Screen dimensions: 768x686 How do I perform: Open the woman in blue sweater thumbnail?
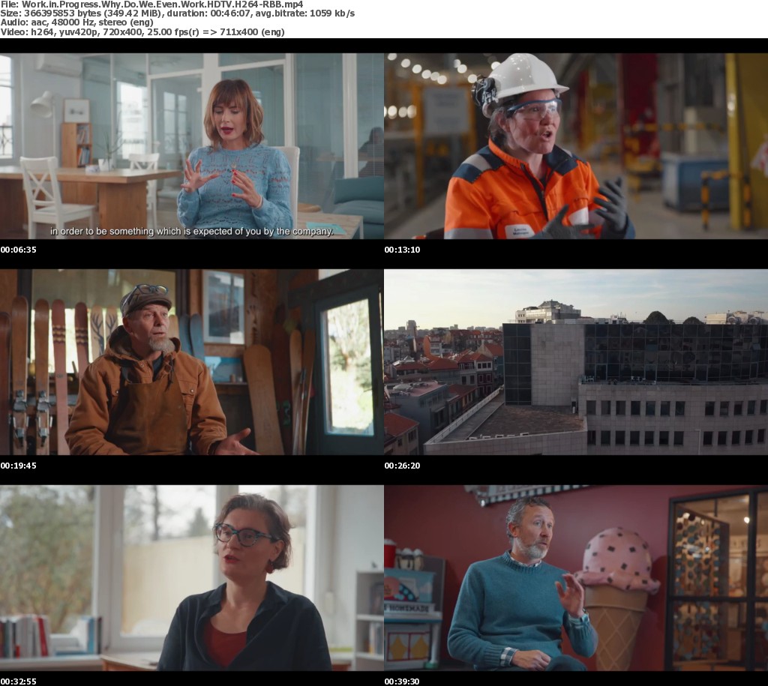(192, 145)
